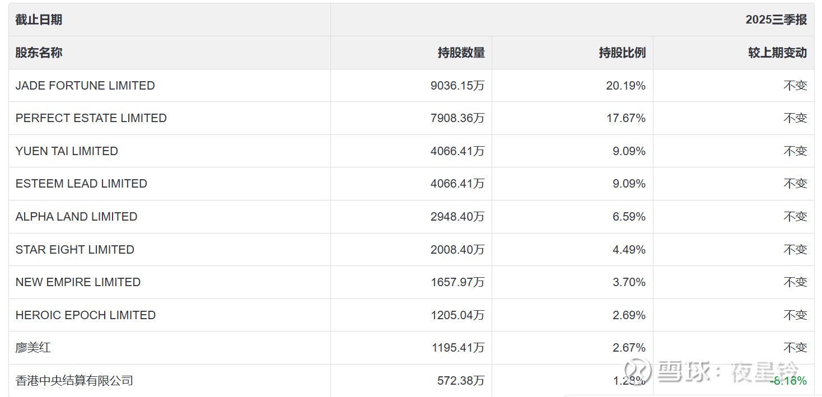This screenshot has height=397, width=822.
Task: Click the green -8.16% change value
Action: (788, 381)
